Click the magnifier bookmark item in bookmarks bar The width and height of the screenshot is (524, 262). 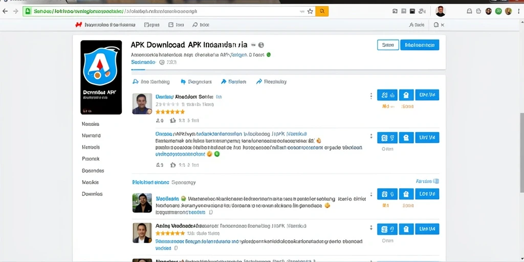click(x=201, y=25)
